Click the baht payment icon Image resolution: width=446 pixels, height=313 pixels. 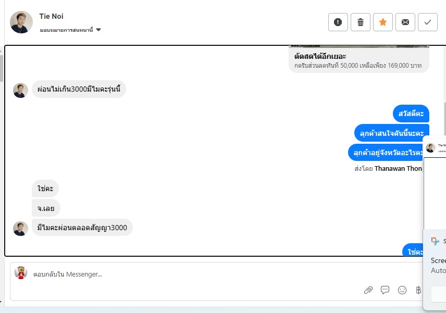coord(418,290)
